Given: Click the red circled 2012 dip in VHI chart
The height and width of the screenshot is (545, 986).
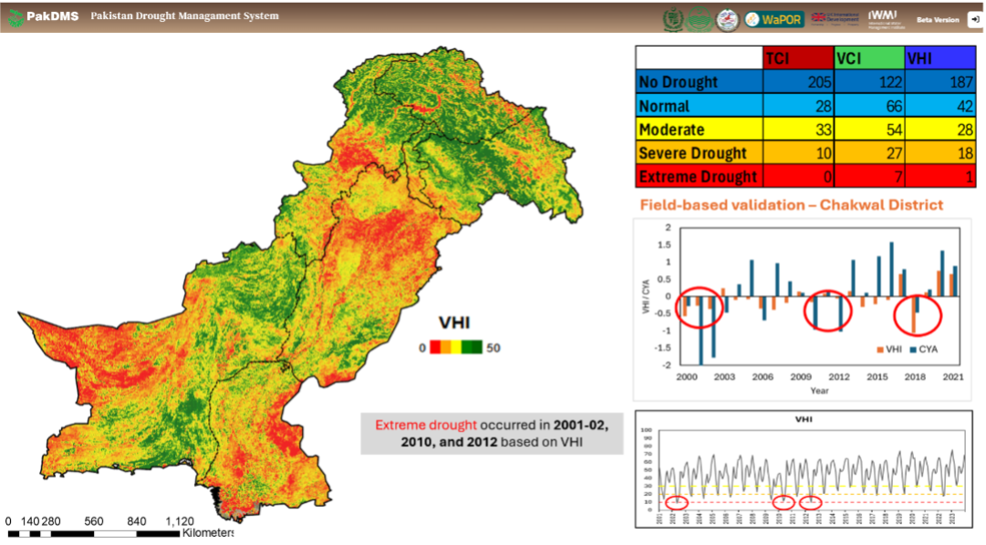Looking at the screenshot, I should (x=811, y=503).
